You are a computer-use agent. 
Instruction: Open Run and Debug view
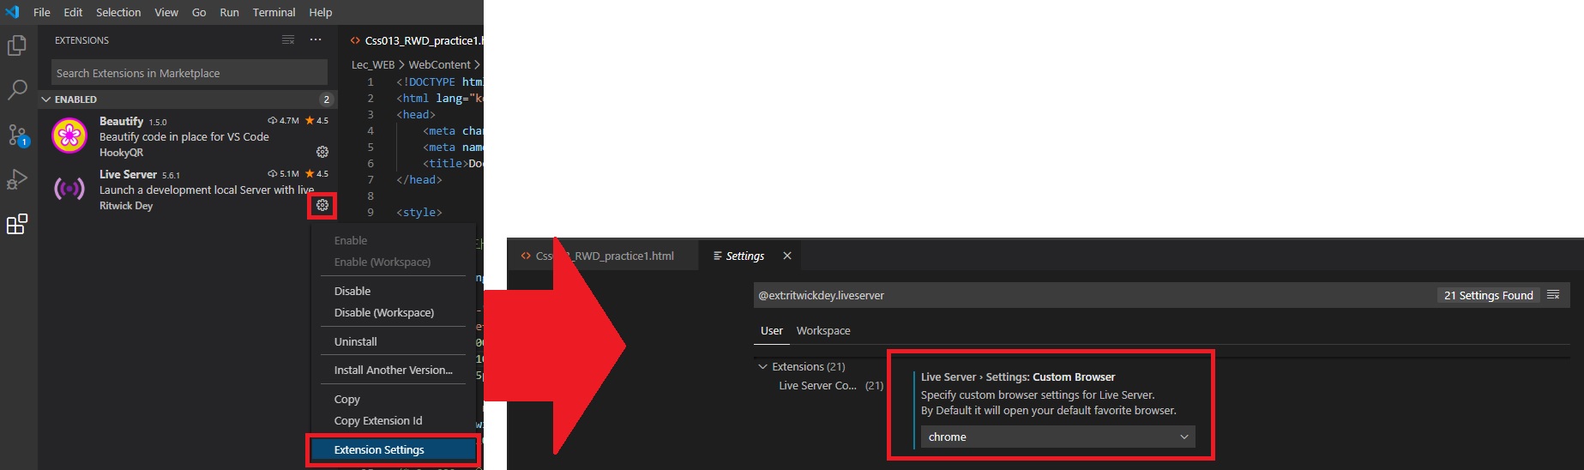coord(17,179)
